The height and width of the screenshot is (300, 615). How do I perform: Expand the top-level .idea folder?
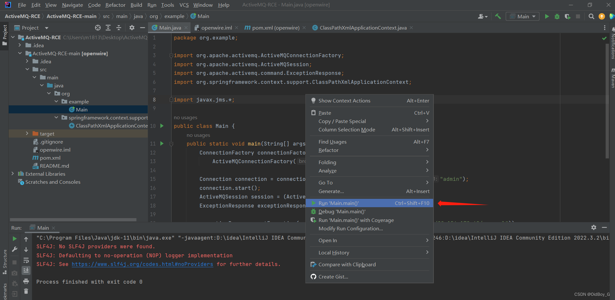tap(20, 45)
